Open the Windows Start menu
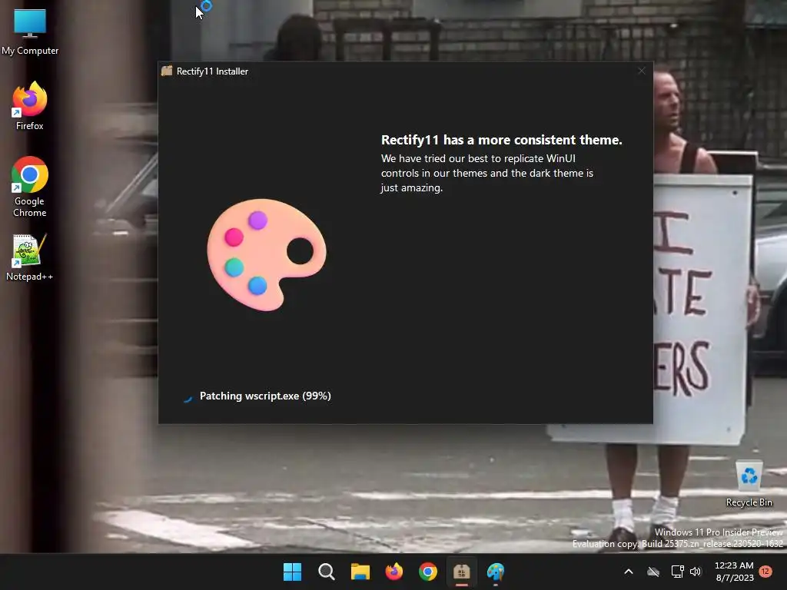 [292, 572]
